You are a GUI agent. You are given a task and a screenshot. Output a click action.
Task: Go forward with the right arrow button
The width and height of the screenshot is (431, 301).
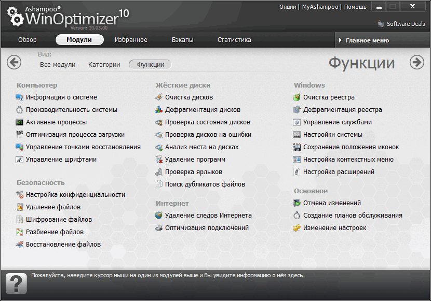click(416, 62)
